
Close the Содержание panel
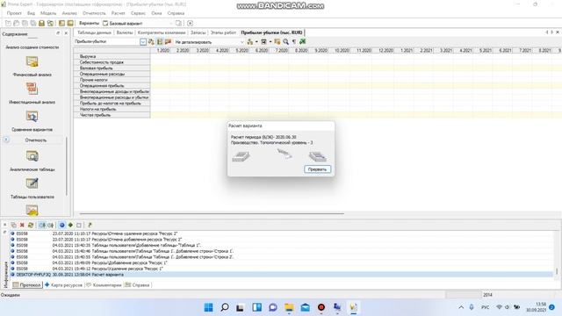66,33
